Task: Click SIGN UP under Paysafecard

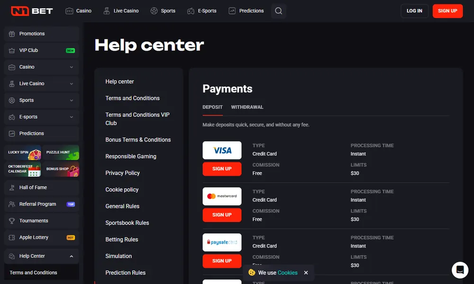Action: [222, 261]
